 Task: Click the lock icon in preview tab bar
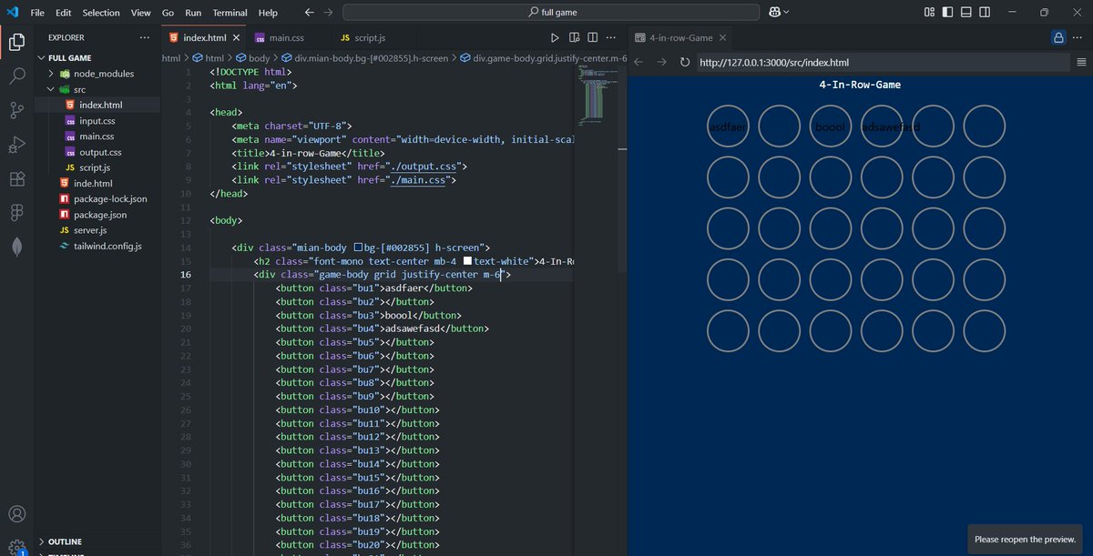1058,38
